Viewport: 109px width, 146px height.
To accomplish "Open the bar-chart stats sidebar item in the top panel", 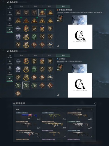I will (x=10, y=8).
